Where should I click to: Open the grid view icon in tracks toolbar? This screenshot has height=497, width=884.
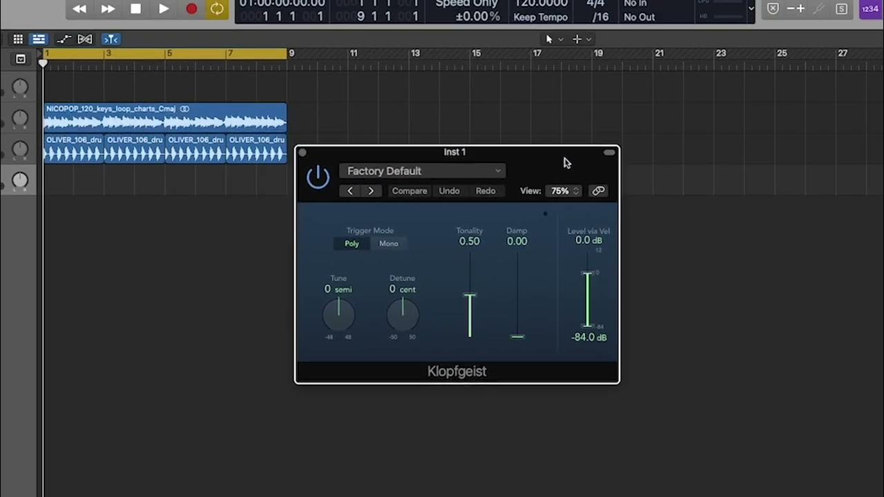click(18, 39)
